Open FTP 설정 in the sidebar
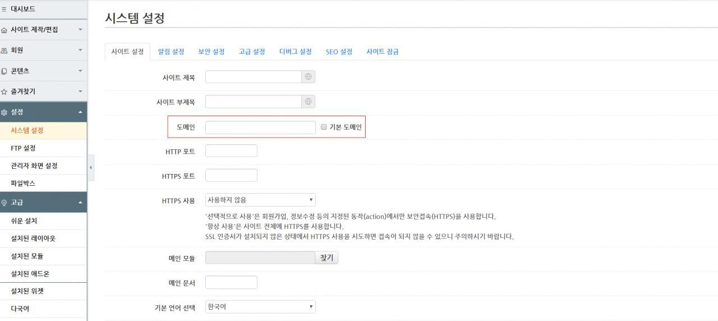Screen dimensions: 718x321 (x=23, y=148)
